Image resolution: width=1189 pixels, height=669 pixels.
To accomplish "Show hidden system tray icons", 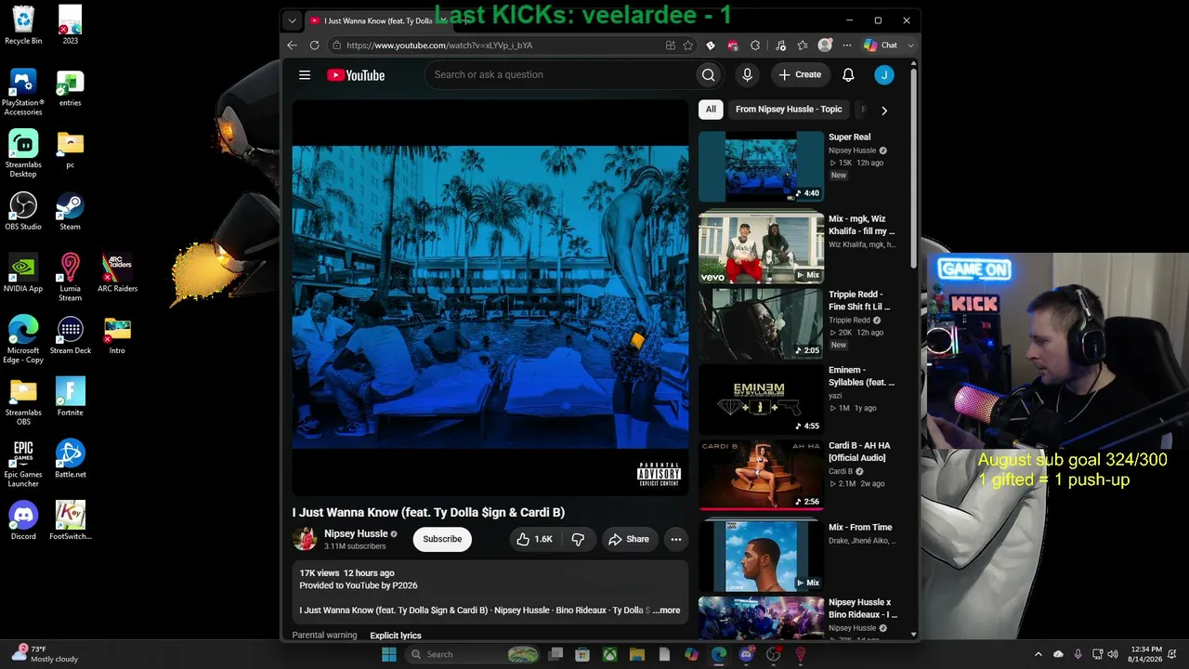I will point(1039,654).
